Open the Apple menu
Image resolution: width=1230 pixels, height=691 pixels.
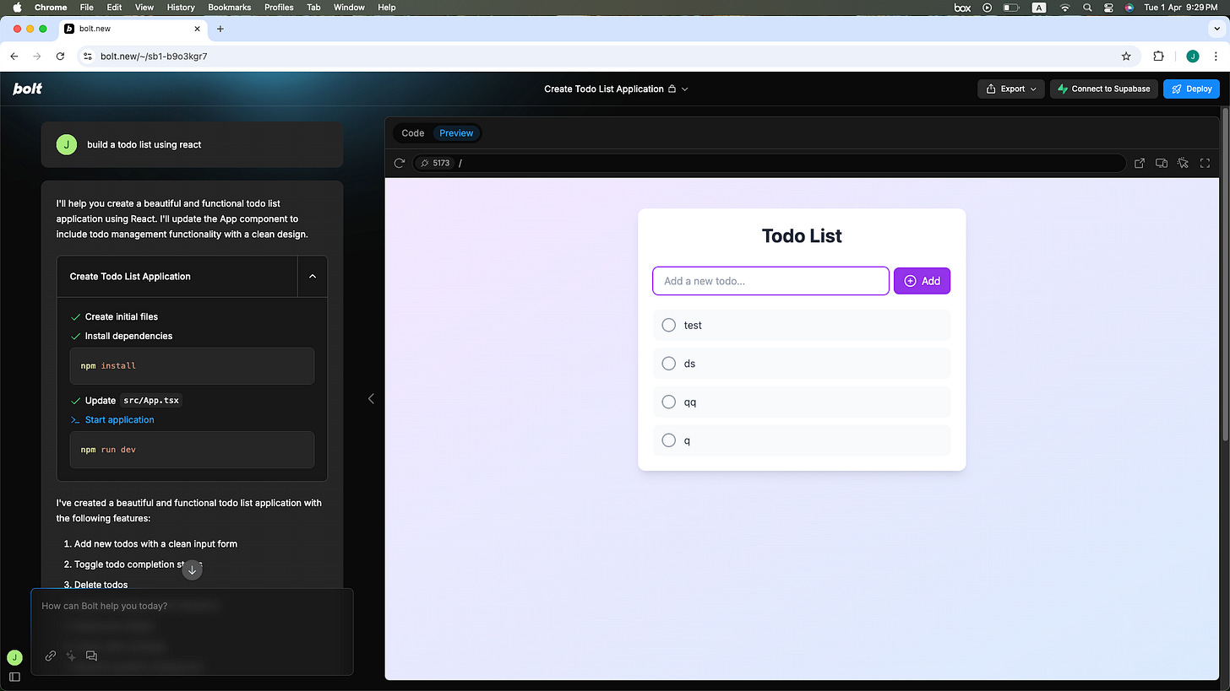click(17, 8)
